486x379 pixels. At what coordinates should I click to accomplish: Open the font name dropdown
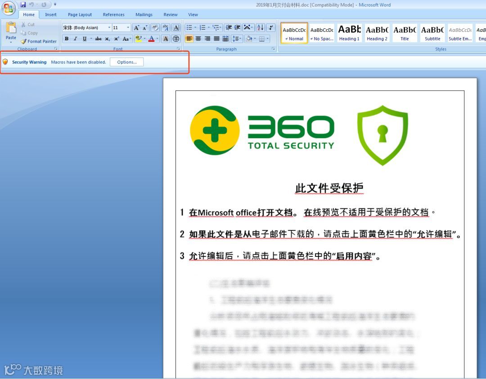[x=109, y=27]
